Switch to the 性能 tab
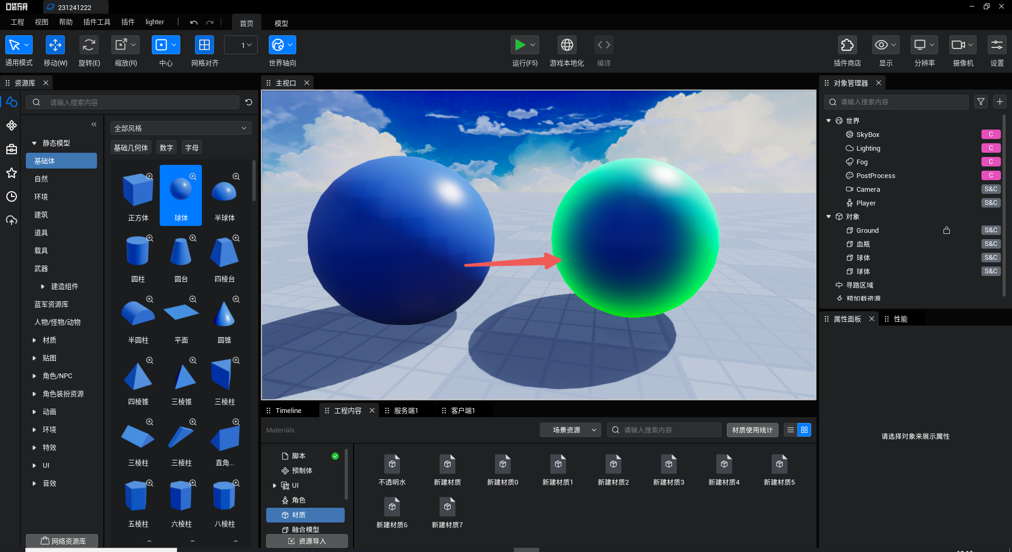 (x=900, y=319)
